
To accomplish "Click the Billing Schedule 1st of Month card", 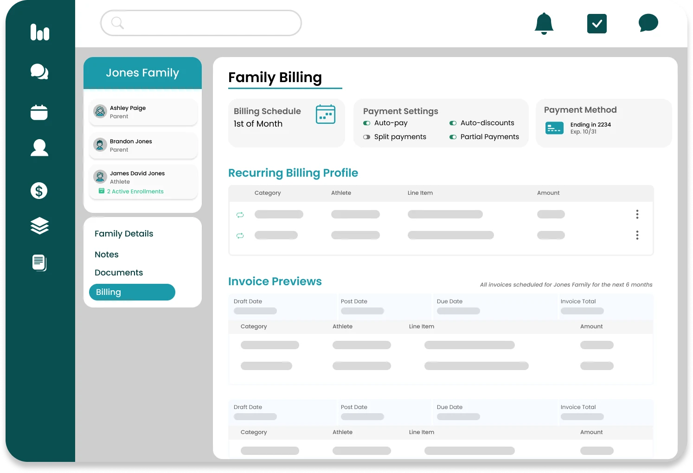I will [287, 123].
